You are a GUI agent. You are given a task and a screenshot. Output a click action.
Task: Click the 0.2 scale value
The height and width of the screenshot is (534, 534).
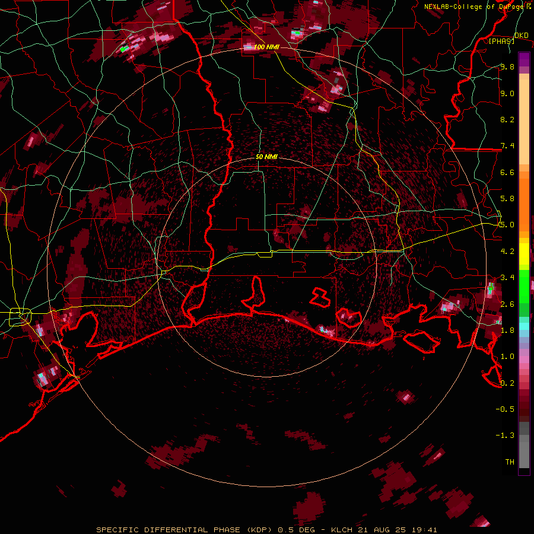click(507, 383)
